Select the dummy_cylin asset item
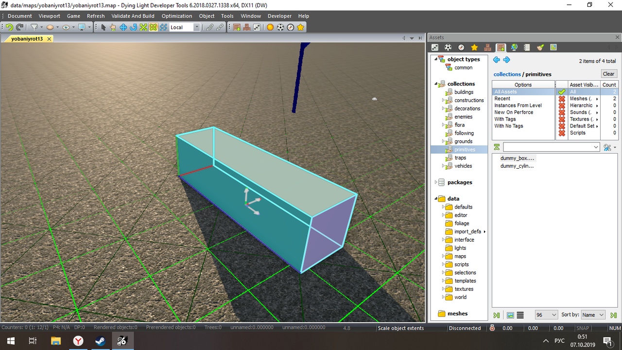Viewport: 622px width, 350px height. 517,166
